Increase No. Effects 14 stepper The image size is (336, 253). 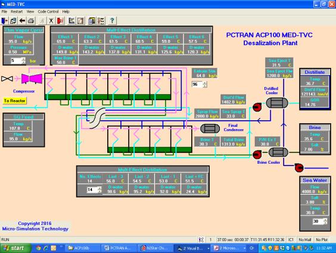(99, 188)
